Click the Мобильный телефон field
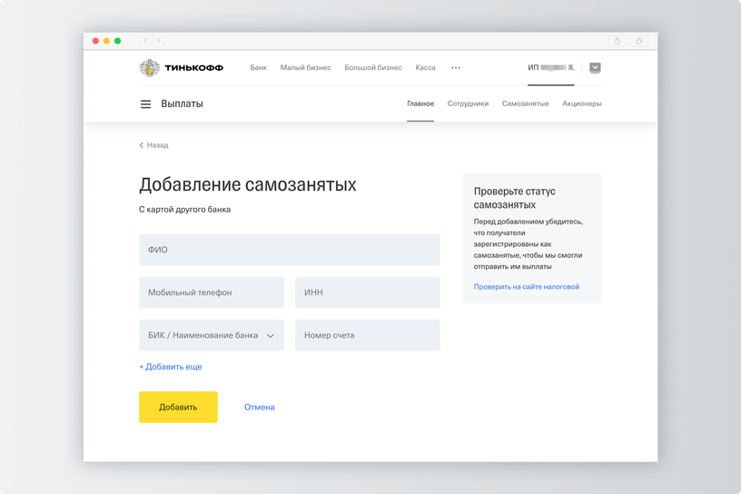This screenshot has height=494, width=741. [x=212, y=292]
